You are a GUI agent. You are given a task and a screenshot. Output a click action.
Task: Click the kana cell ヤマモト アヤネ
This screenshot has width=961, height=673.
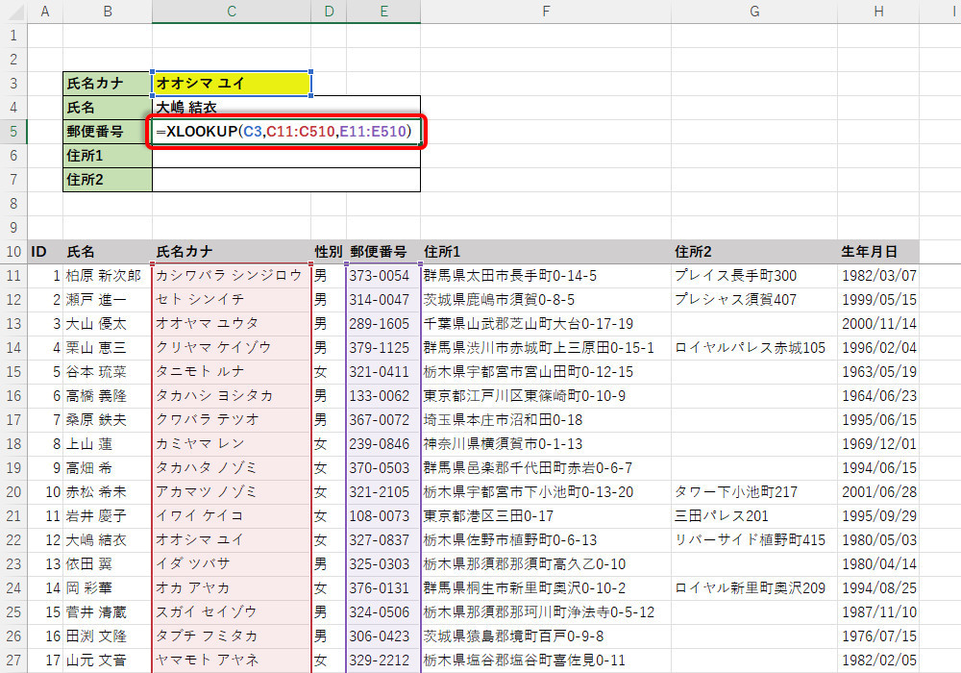click(x=232, y=661)
